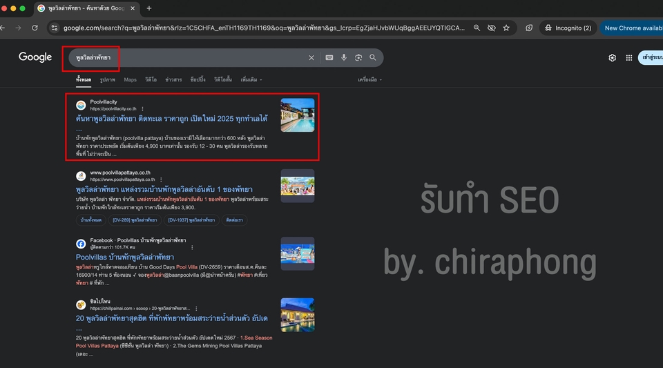
Task: Open the 20 pool villas chillpainai result link
Action: pos(172,318)
